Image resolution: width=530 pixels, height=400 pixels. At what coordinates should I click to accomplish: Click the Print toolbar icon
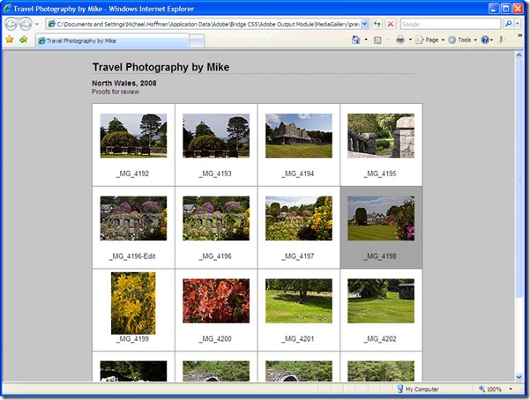coord(400,40)
